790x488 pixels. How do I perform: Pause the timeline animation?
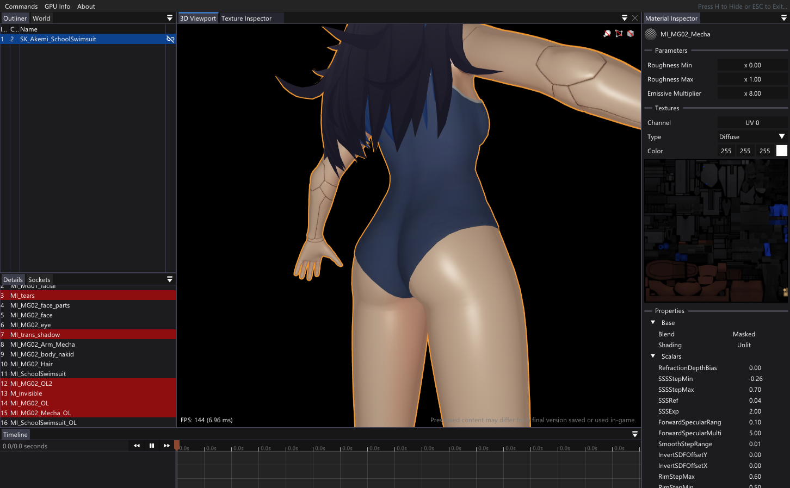pos(152,446)
